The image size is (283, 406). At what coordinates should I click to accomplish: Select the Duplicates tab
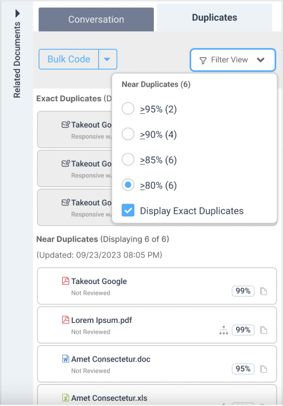tap(214, 17)
